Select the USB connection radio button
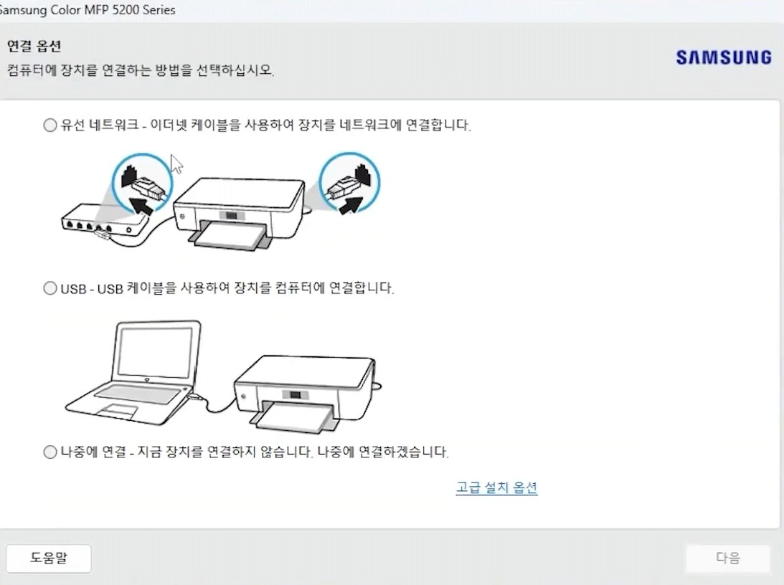Screen dimensions: 784x585 click(50, 288)
